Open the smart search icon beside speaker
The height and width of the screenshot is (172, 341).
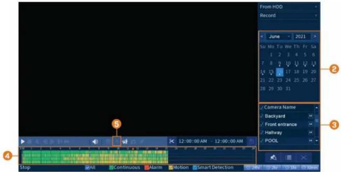coord(125,142)
